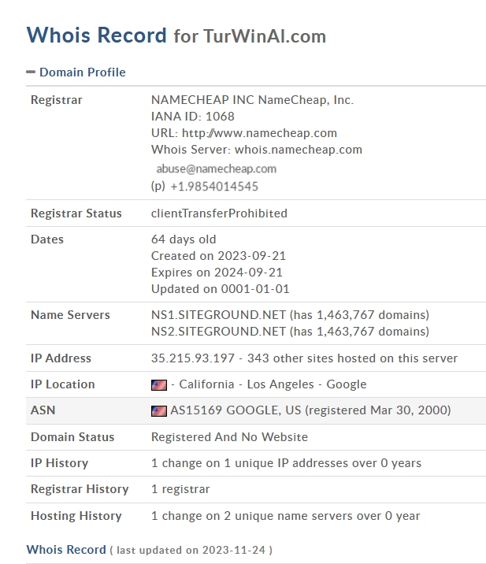Click the US flag icon in ASN row

click(158, 410)
